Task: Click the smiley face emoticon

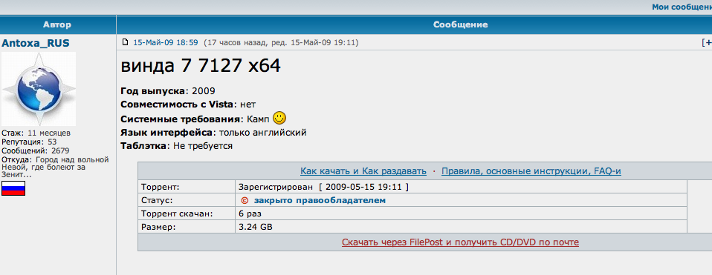Action: [279, 119]
